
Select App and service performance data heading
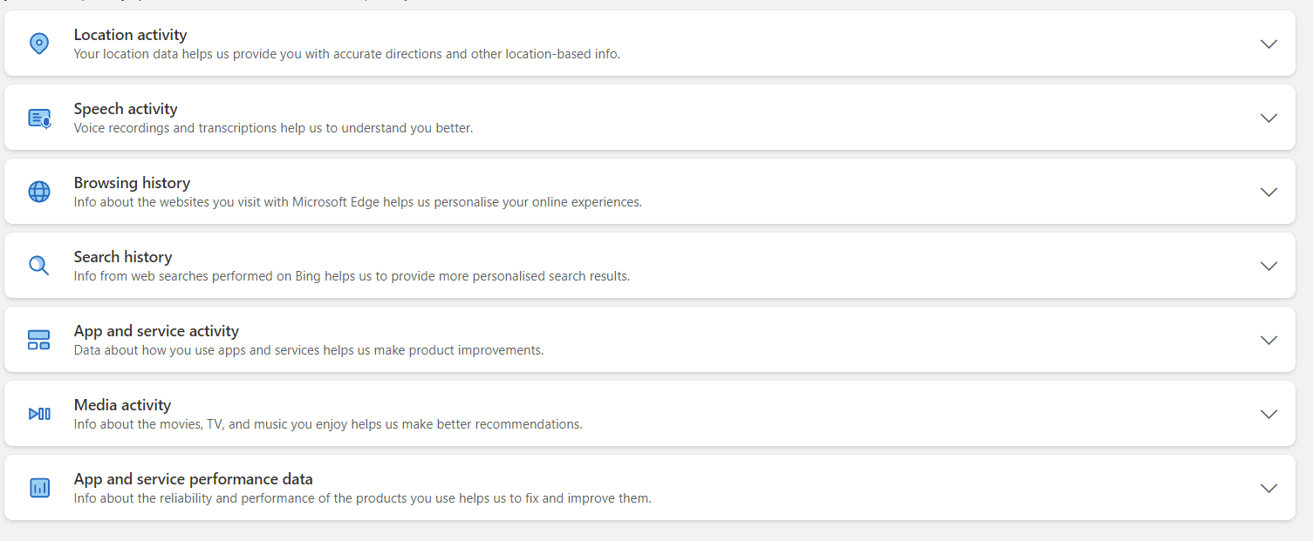click(193, 479)
